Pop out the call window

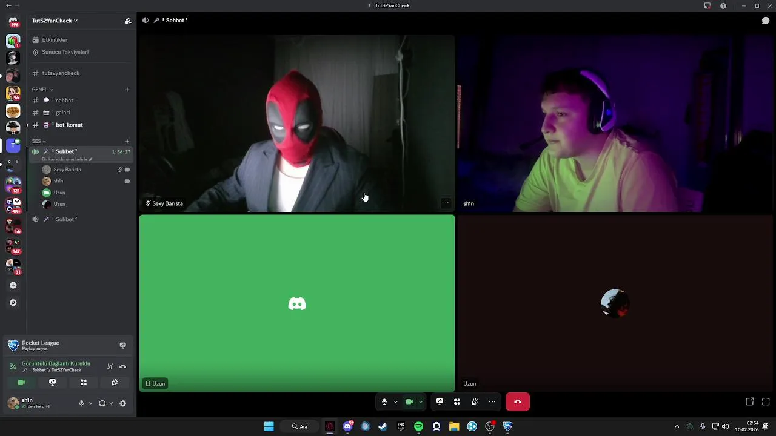click(750, 401)
